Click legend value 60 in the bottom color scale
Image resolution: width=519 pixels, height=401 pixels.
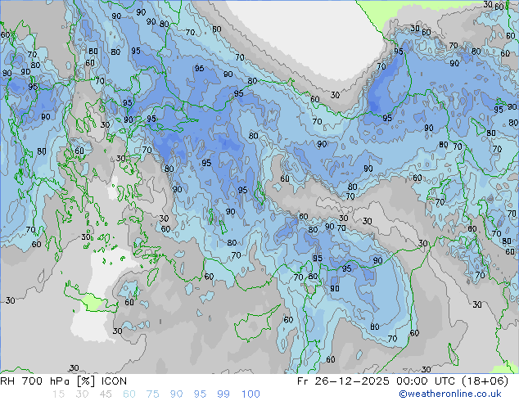pos(129,394)
